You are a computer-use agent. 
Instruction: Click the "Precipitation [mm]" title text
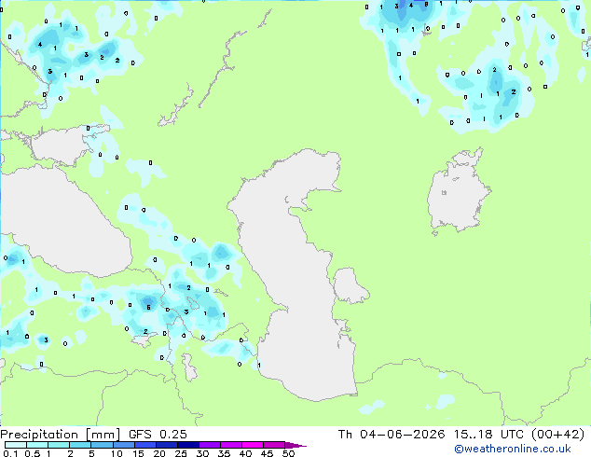click(61, 435)
